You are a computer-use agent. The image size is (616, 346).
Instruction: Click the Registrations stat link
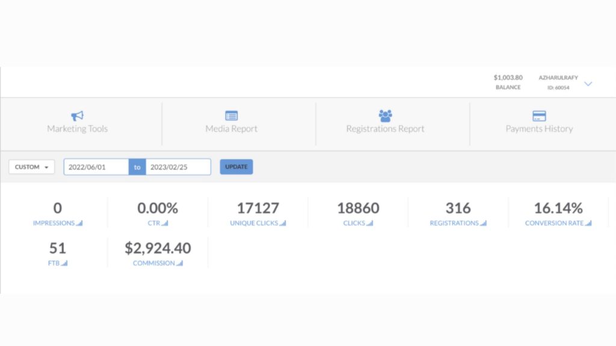pyautogui.click(x=454, y=223)
